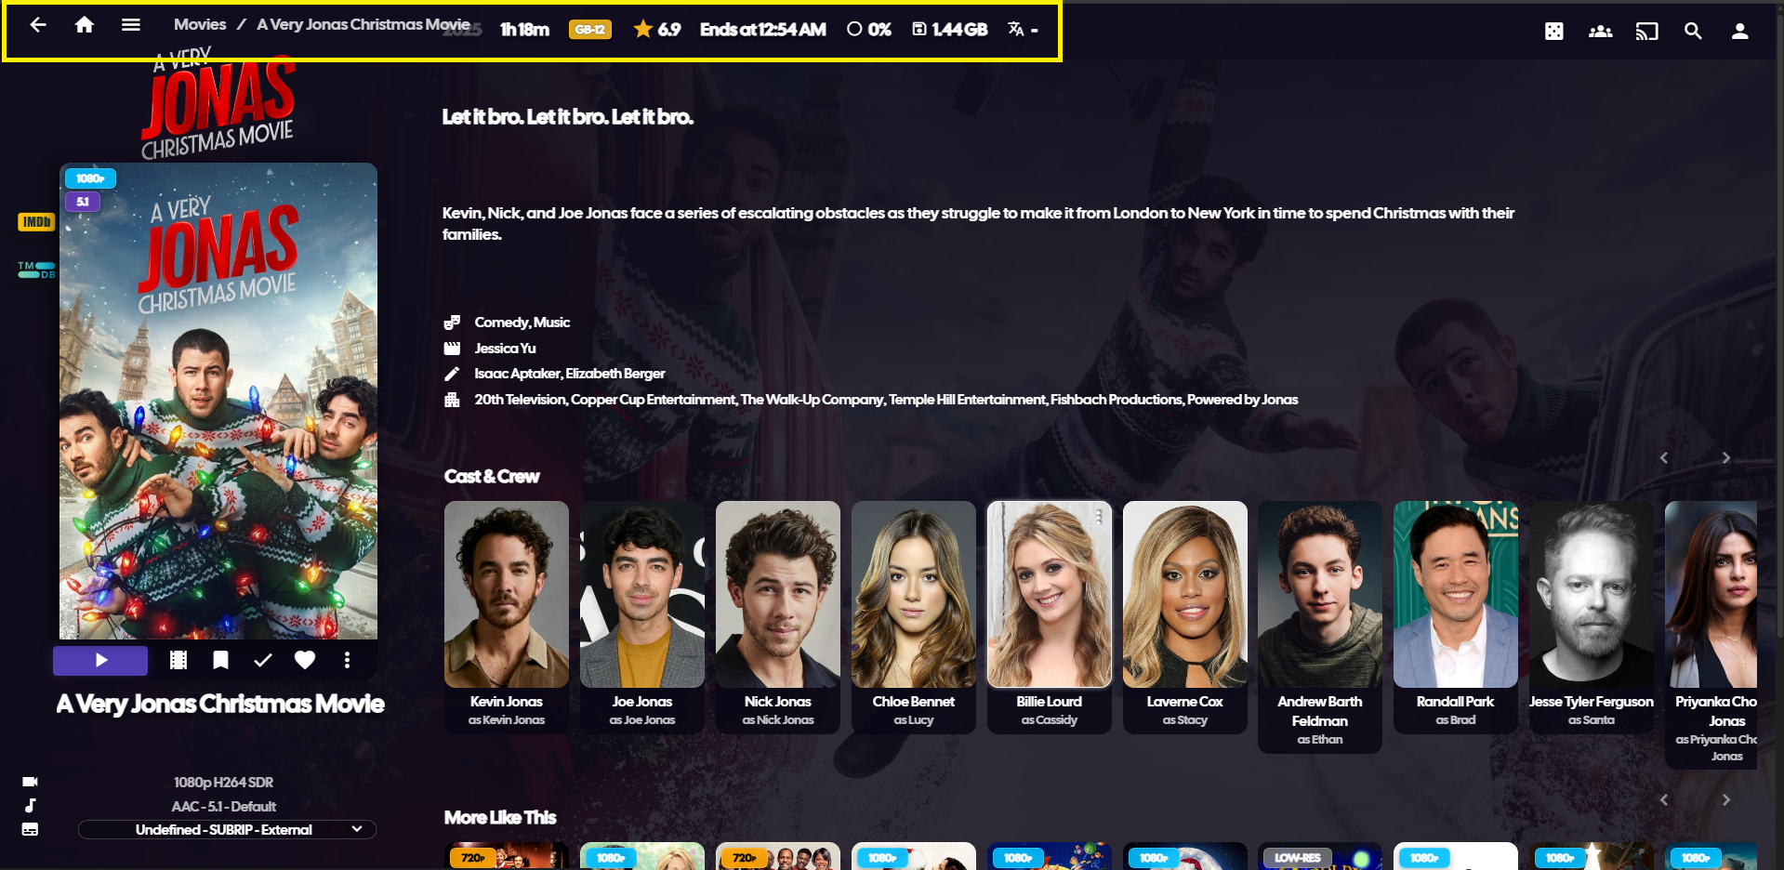The height and width of the screenshot is (870, 1784).
Task: Open the search magnifier icon
Action: tap(1693, 32)
